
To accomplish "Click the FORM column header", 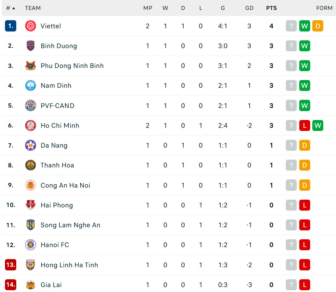I will [324, 8].
